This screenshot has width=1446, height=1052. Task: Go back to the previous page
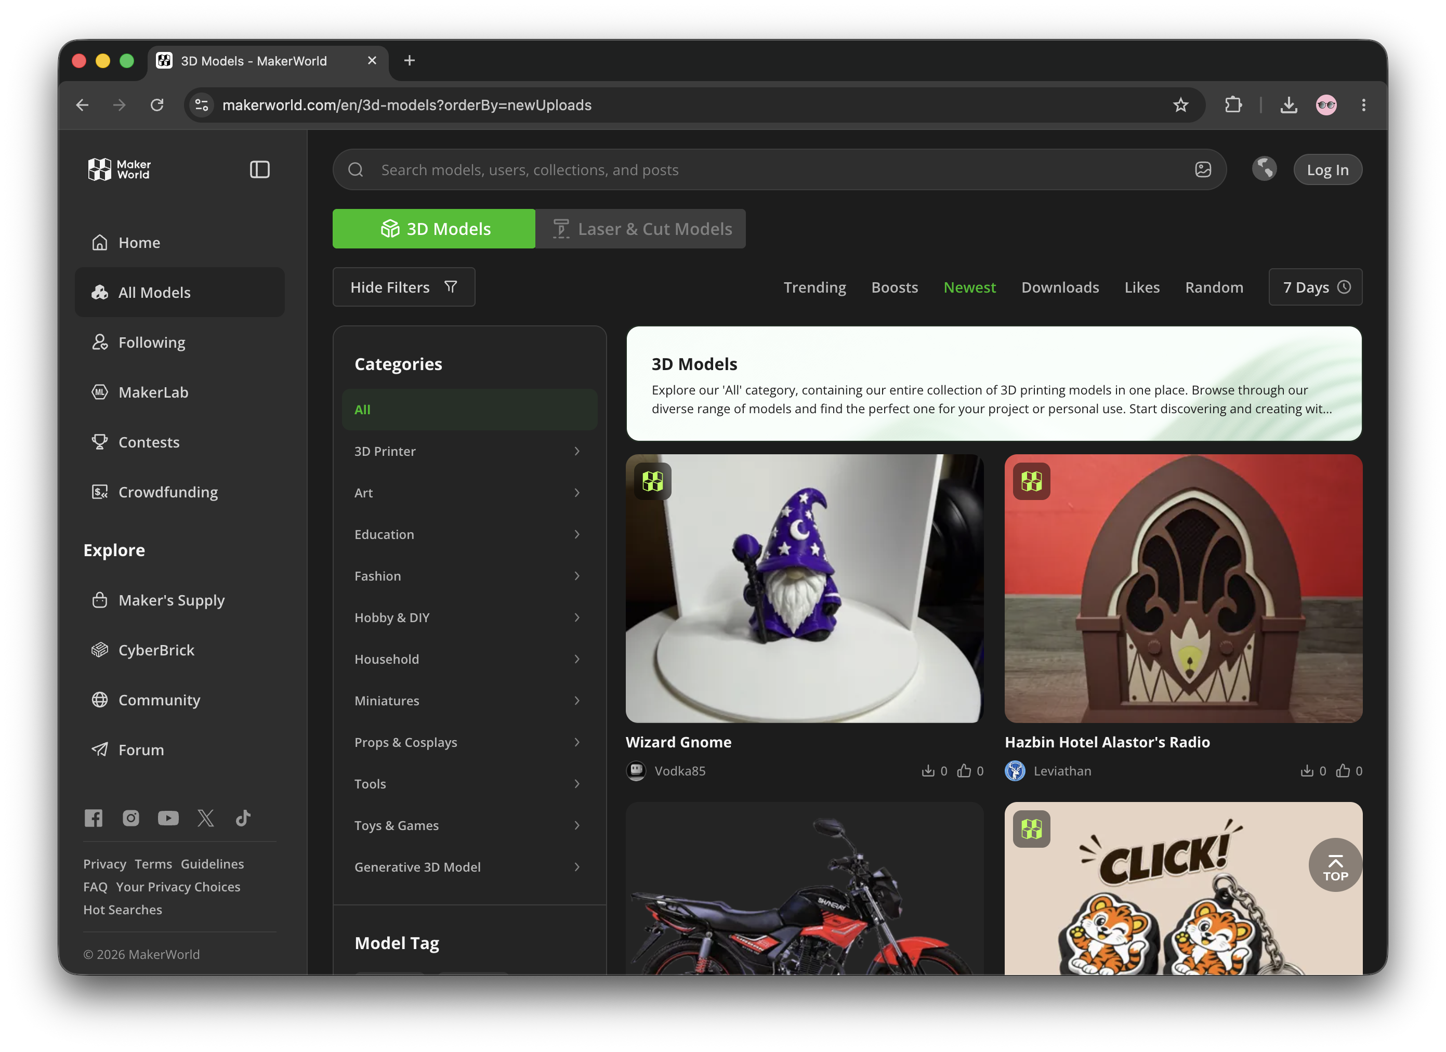82,105
